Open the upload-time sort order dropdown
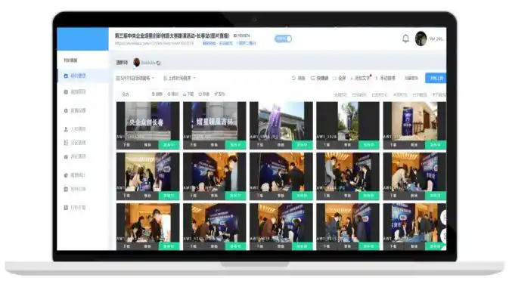The image size is (509, 281). pyautogui.click(x=179, y=78)
